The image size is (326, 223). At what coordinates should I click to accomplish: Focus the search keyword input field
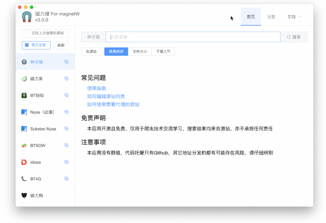tap(193, 37)
